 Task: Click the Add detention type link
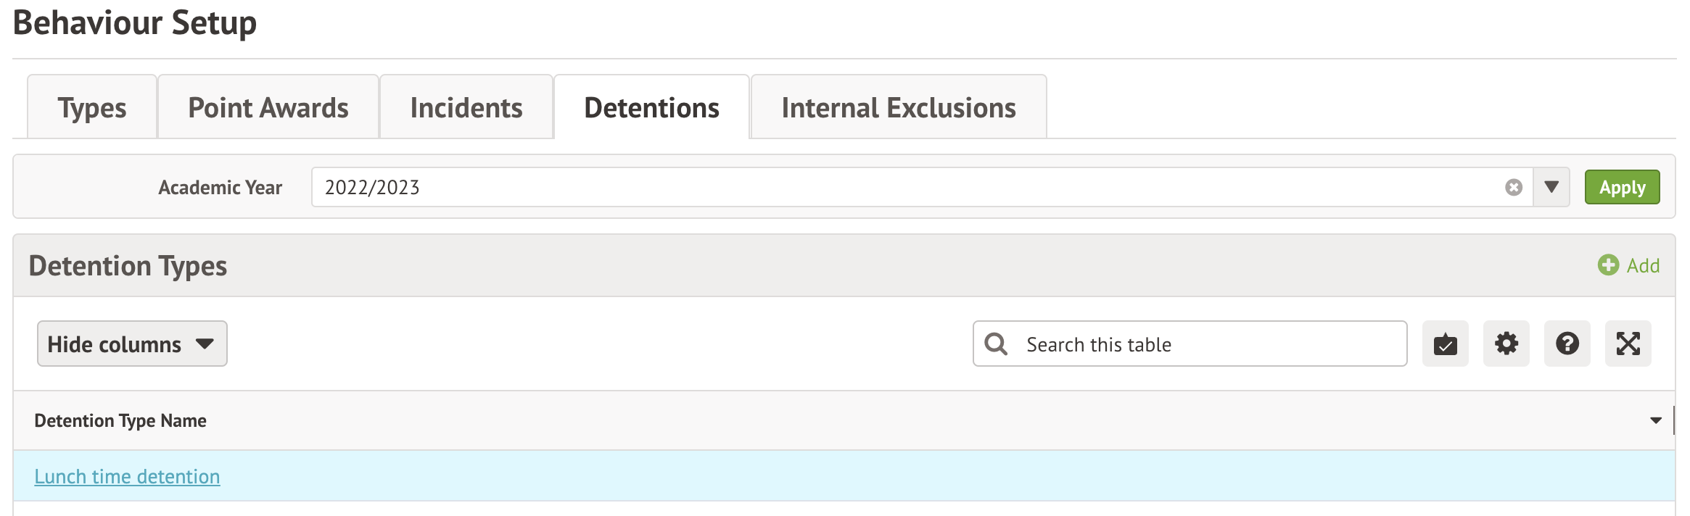click(x=1643, y=266)
